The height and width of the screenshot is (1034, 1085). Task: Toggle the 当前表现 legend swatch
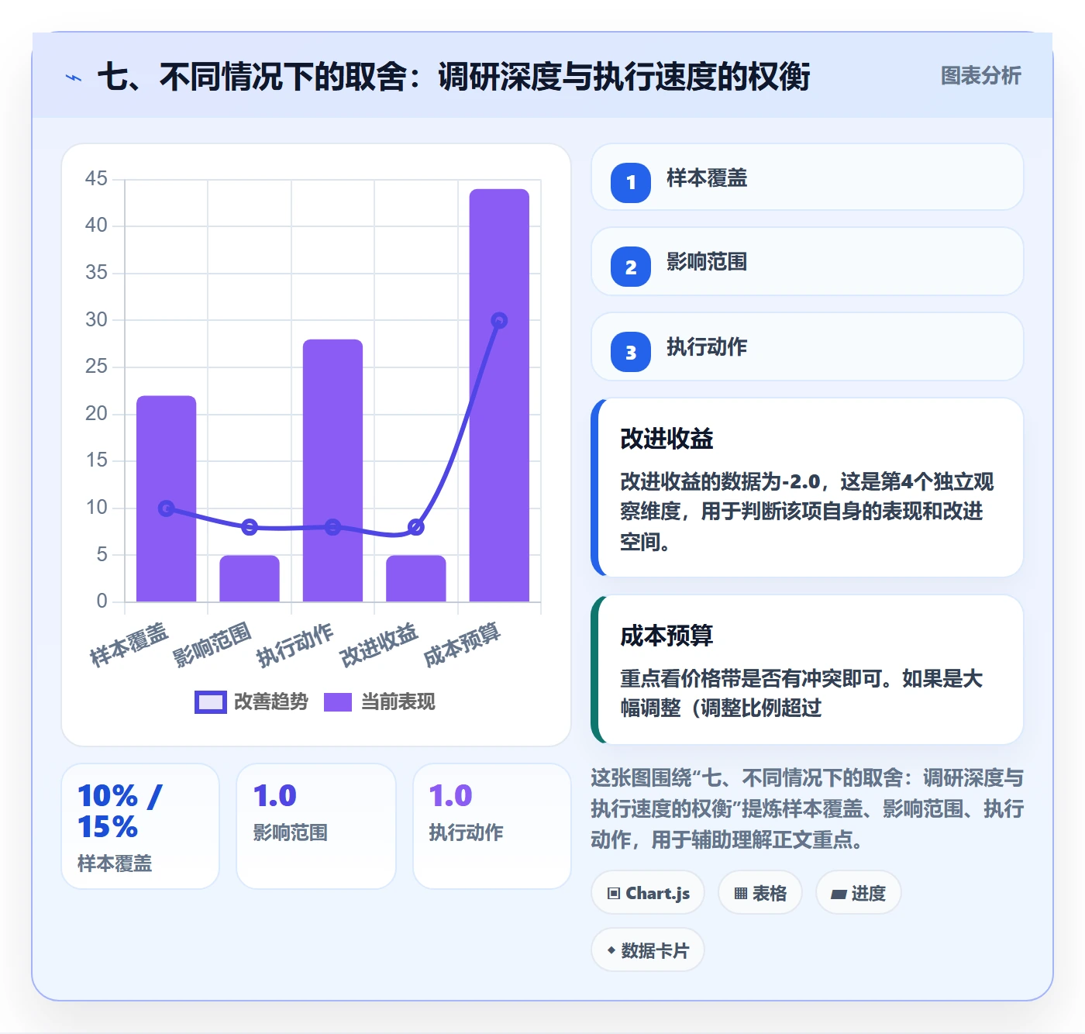pyautogui.click(x=338, y=702)
